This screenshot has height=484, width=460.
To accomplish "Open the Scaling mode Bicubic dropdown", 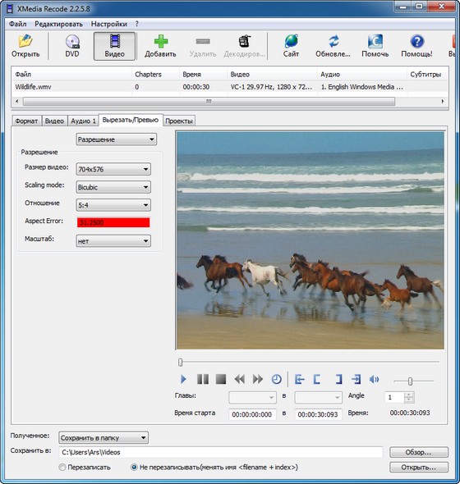I will point(113,187).
